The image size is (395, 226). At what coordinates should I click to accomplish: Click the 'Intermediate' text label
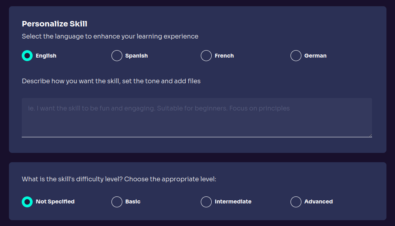(233, 201)
